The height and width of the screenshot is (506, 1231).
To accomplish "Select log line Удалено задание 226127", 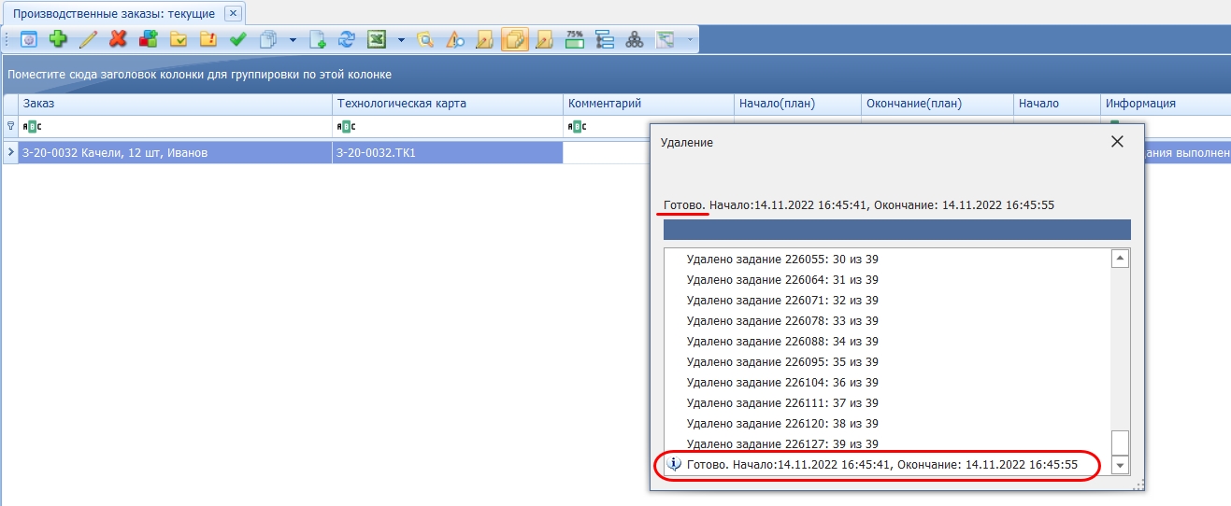I will pos(782,443).
